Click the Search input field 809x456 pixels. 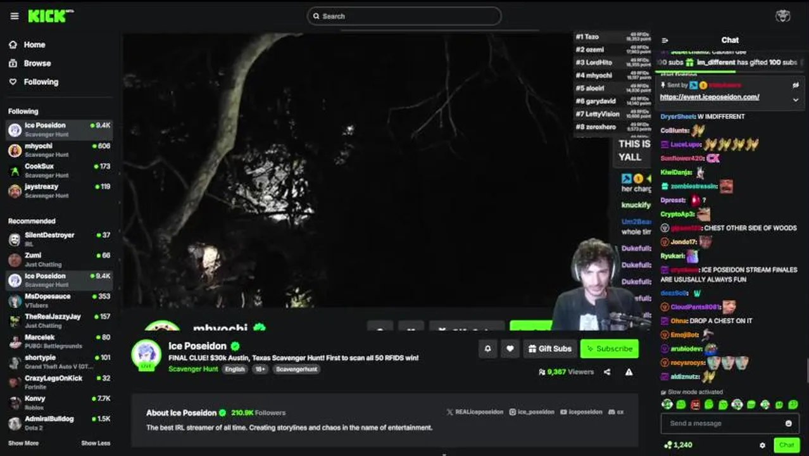tap(404, 16)
